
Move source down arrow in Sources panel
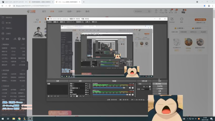[x=83, y=96]
